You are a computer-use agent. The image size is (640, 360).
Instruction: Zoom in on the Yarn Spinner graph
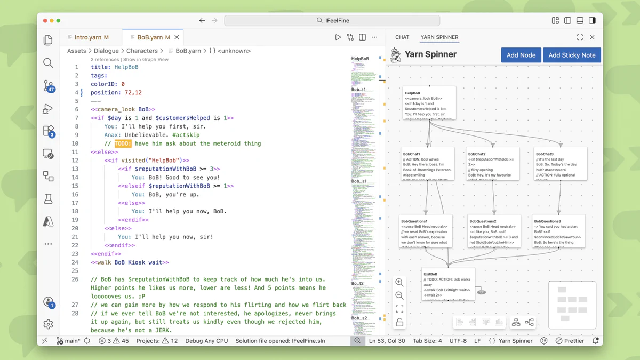pyautogui.click(x=399, y=283)
